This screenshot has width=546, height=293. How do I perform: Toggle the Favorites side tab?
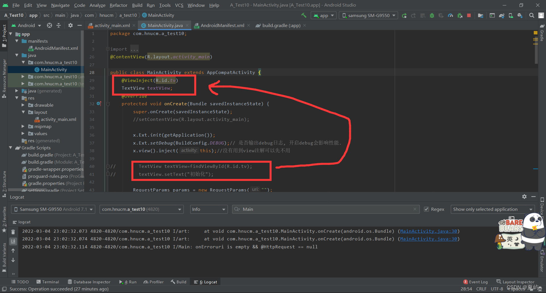click(4, 219)
